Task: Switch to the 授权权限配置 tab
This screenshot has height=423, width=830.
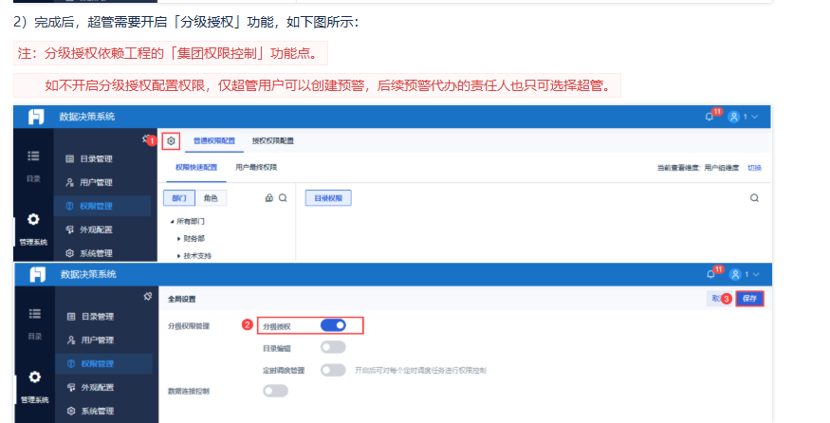Action: pos(272,140)
